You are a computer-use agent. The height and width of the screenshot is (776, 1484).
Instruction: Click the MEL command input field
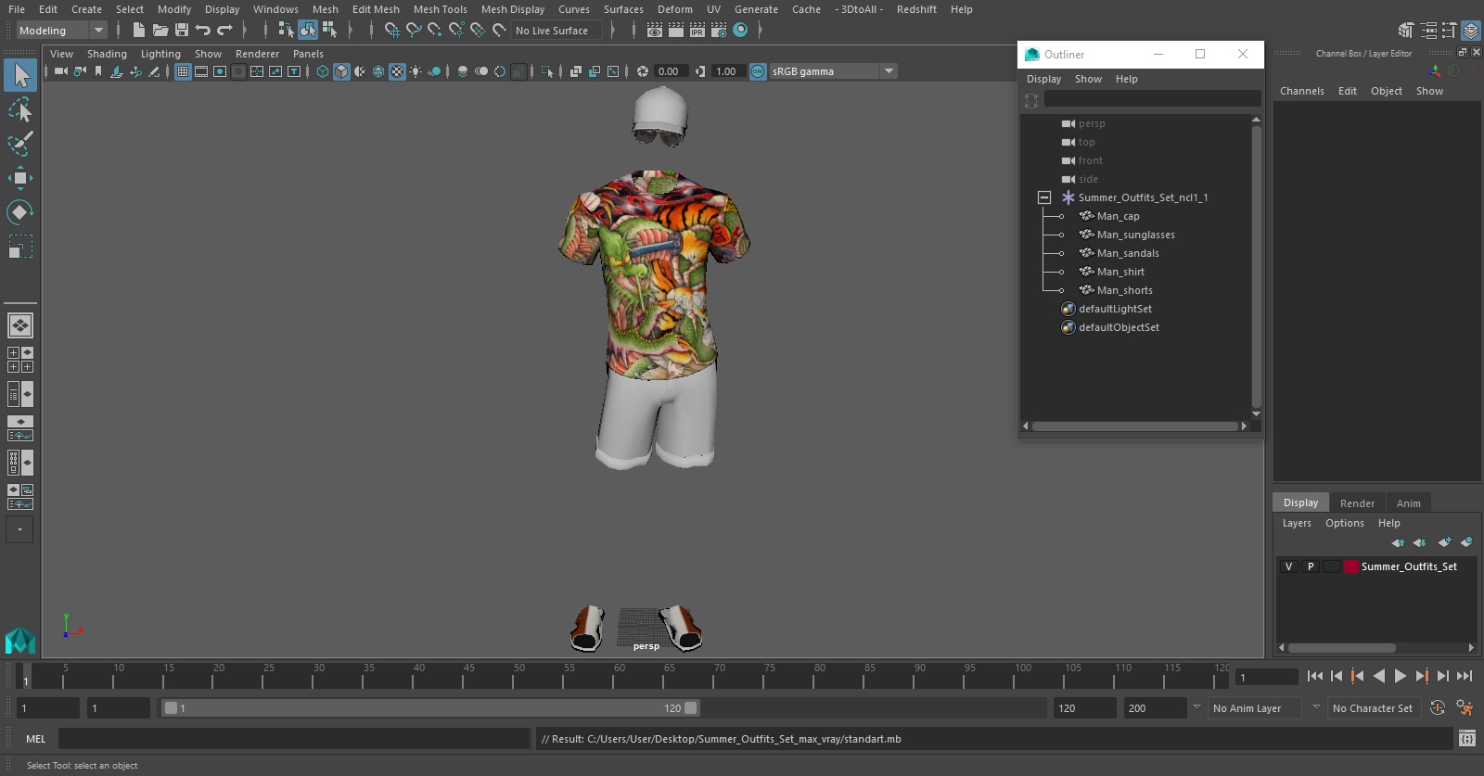coord(293,739)
